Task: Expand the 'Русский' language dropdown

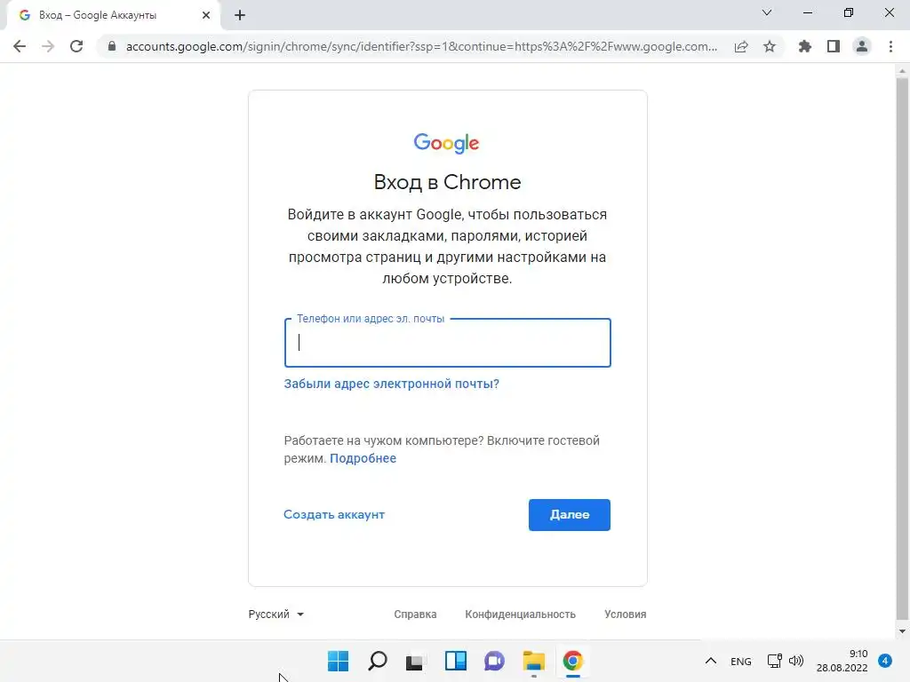Action: [x=276, y=615]
